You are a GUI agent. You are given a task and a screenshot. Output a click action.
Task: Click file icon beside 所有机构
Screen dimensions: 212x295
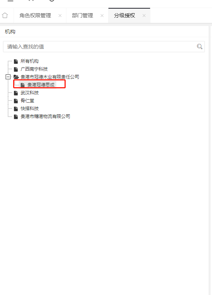click(x=16, y=61)
